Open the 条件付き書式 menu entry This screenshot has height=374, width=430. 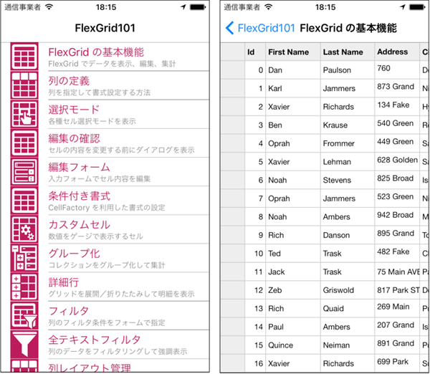click(x=128, y=201)
